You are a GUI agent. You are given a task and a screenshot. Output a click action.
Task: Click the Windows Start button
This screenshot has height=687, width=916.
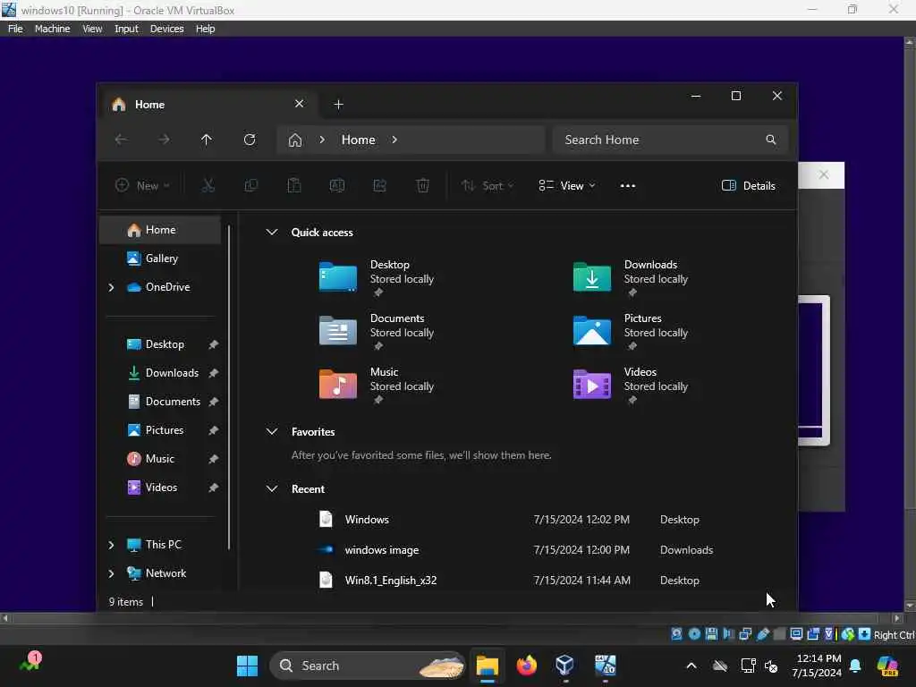247,666
